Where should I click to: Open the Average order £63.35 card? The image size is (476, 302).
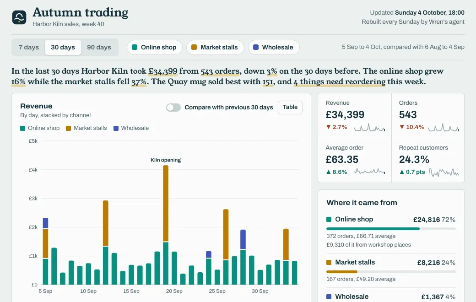(355, 161)
